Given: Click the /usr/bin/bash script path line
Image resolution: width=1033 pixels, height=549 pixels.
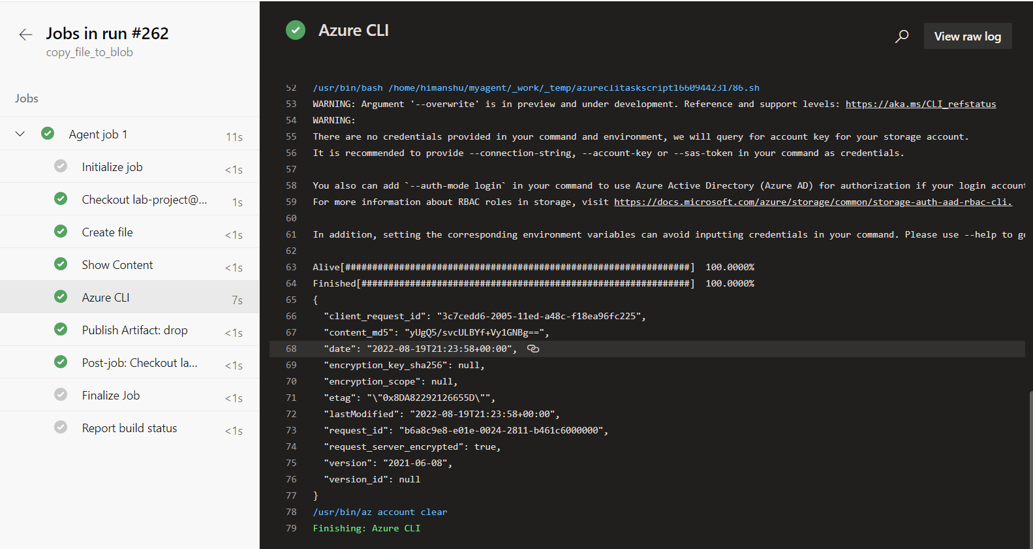Looking at the screenshot, I should 536,87.
